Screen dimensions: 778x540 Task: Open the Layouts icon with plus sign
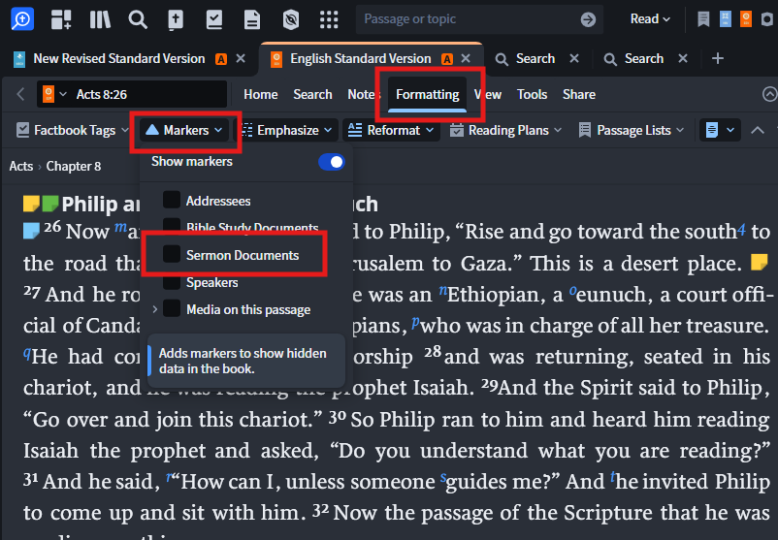pyautogui.click(x=61, y=19)
